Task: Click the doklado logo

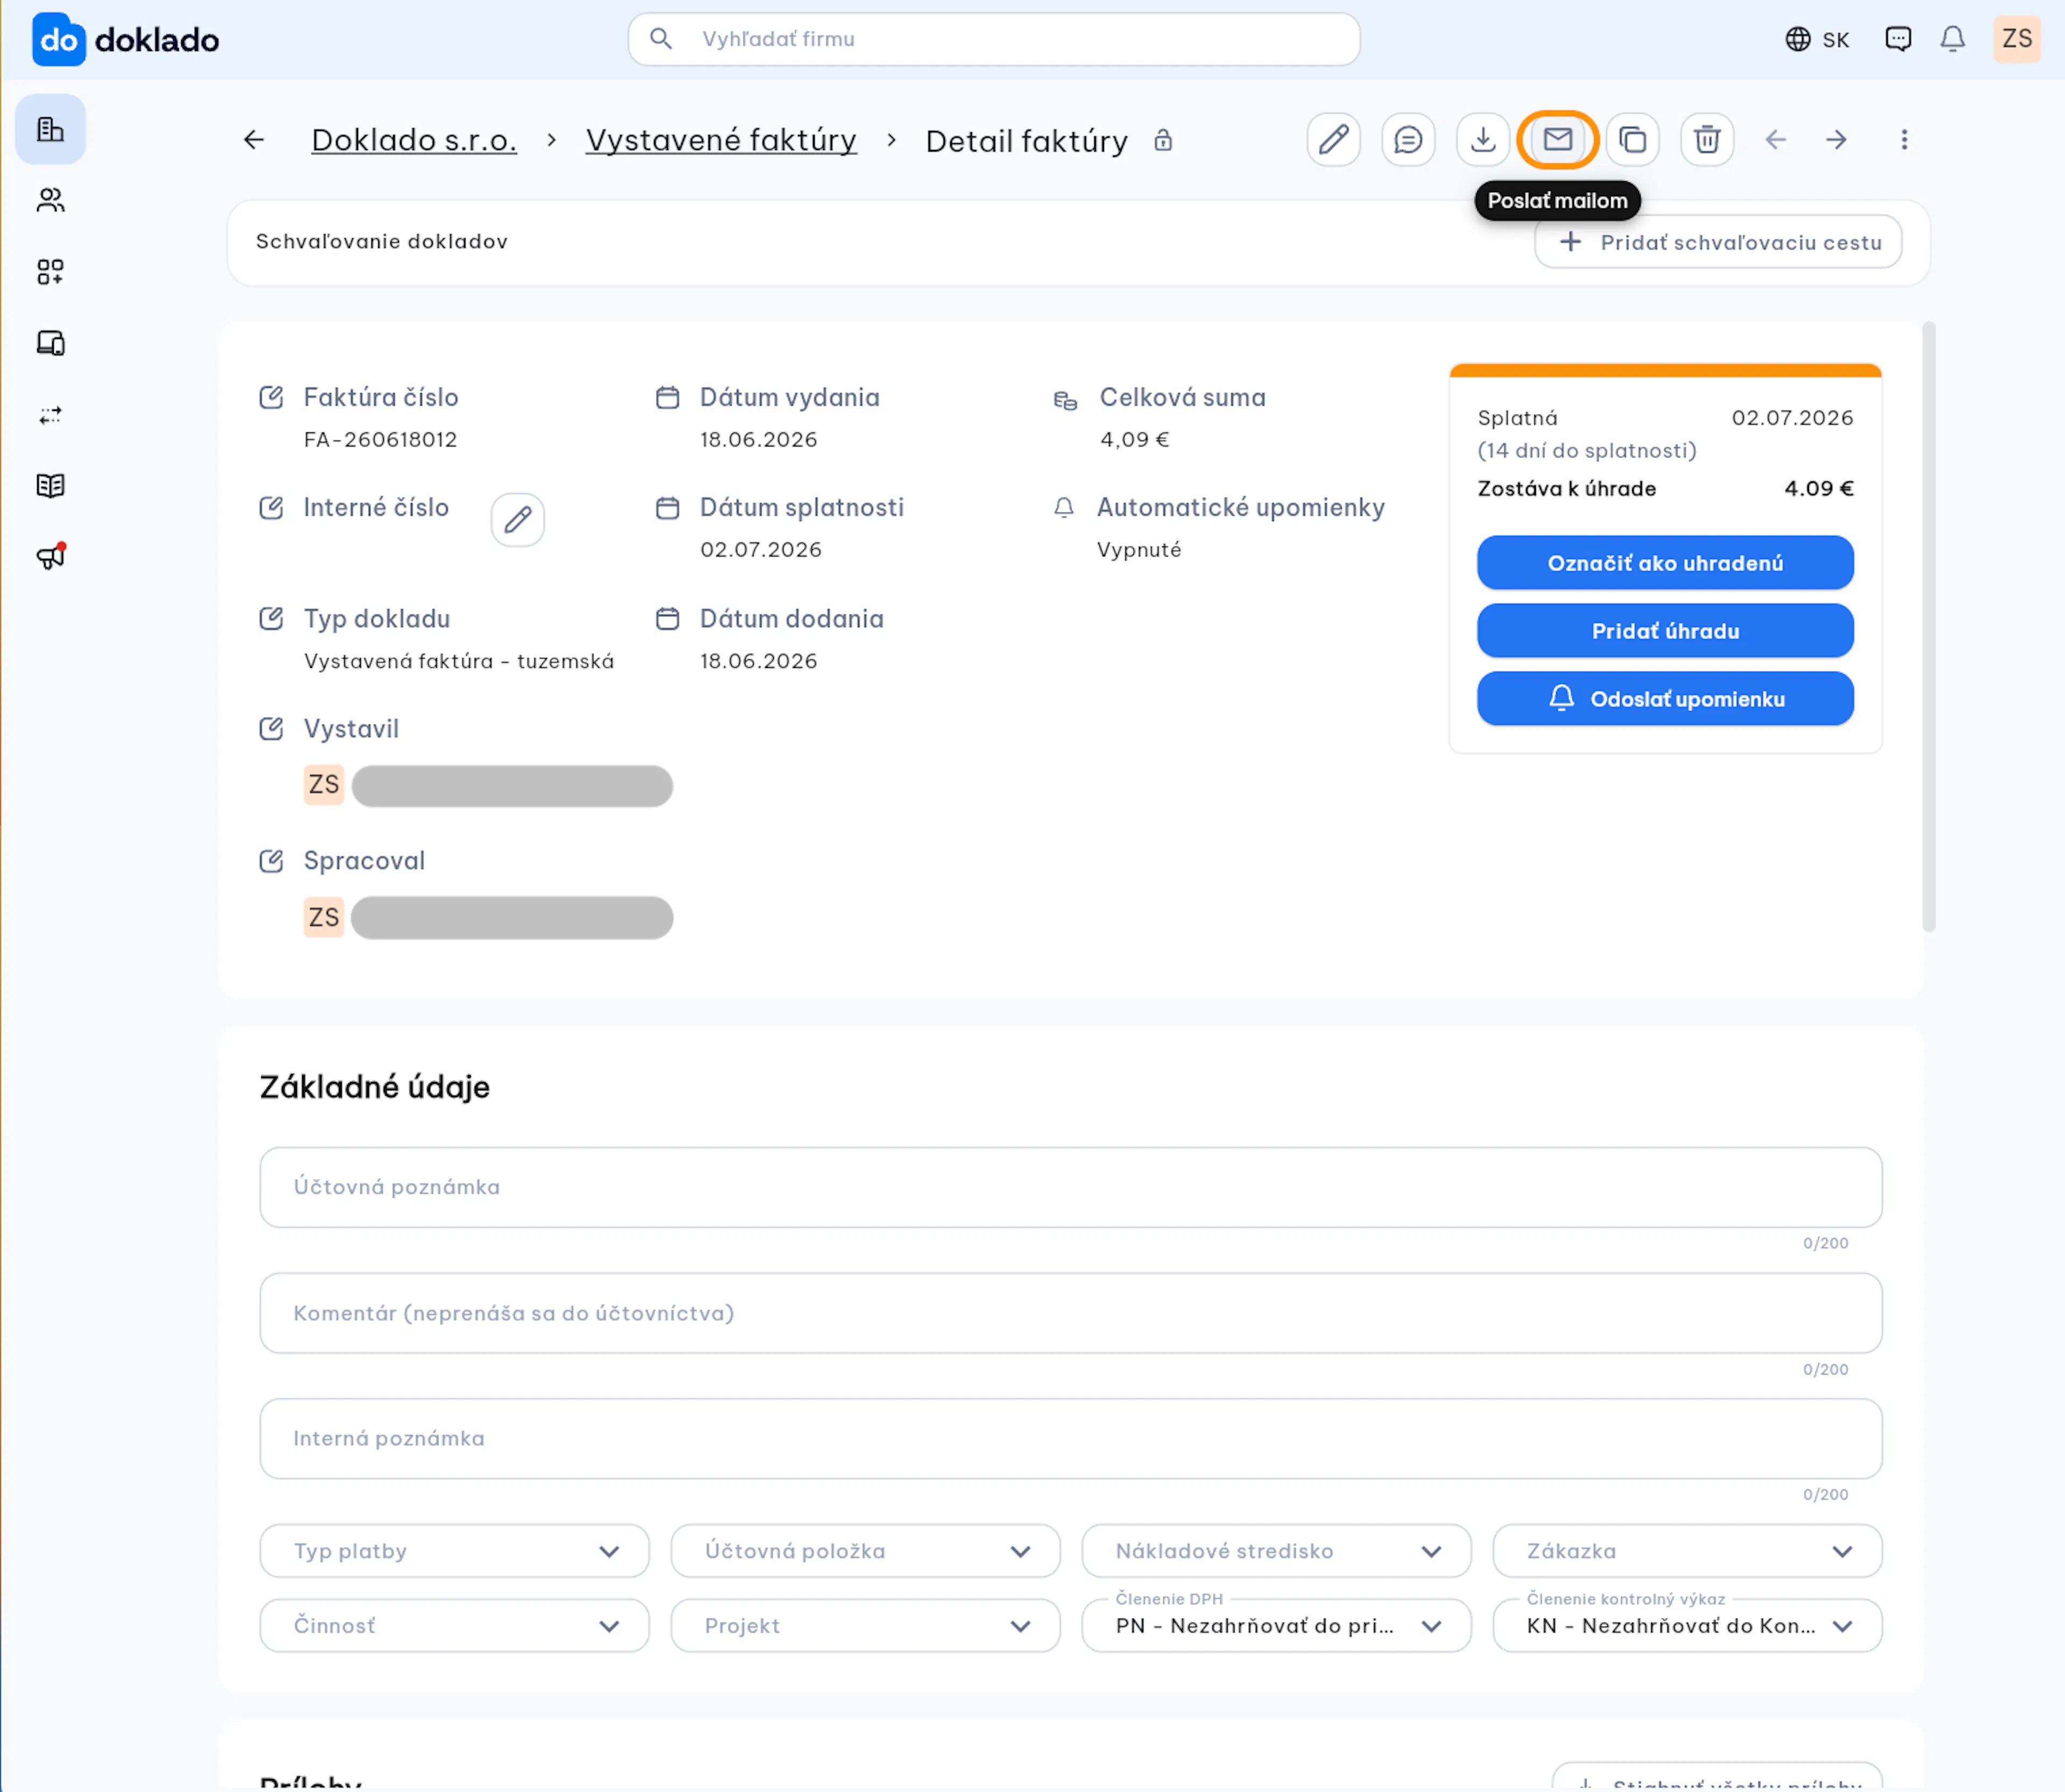Action: 126,40
